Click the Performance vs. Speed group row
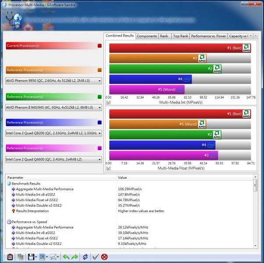264x263 pixels. [x=27, y=222]
